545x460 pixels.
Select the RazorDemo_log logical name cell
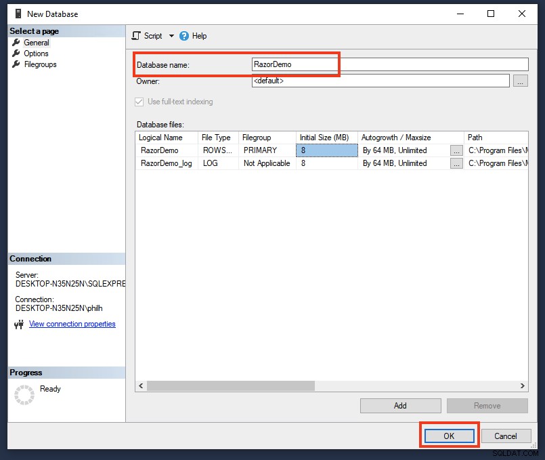(x=167, y=163)
